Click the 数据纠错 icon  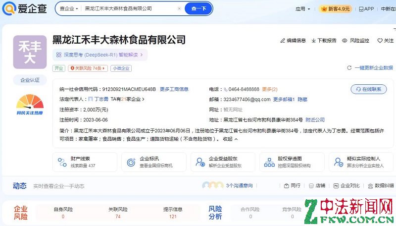coord(370,186)
